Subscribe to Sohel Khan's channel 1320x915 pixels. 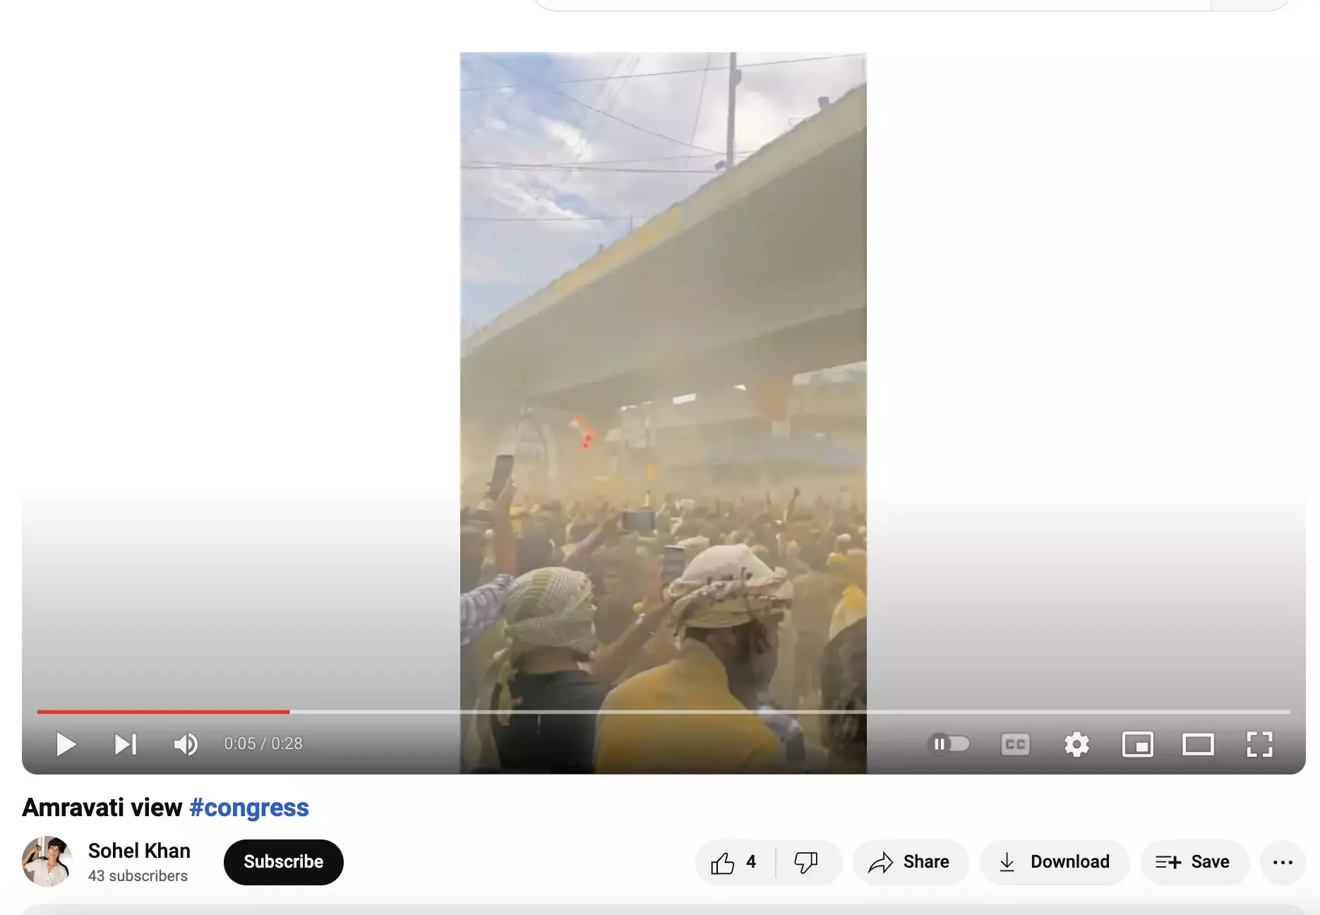coord(283,862)
